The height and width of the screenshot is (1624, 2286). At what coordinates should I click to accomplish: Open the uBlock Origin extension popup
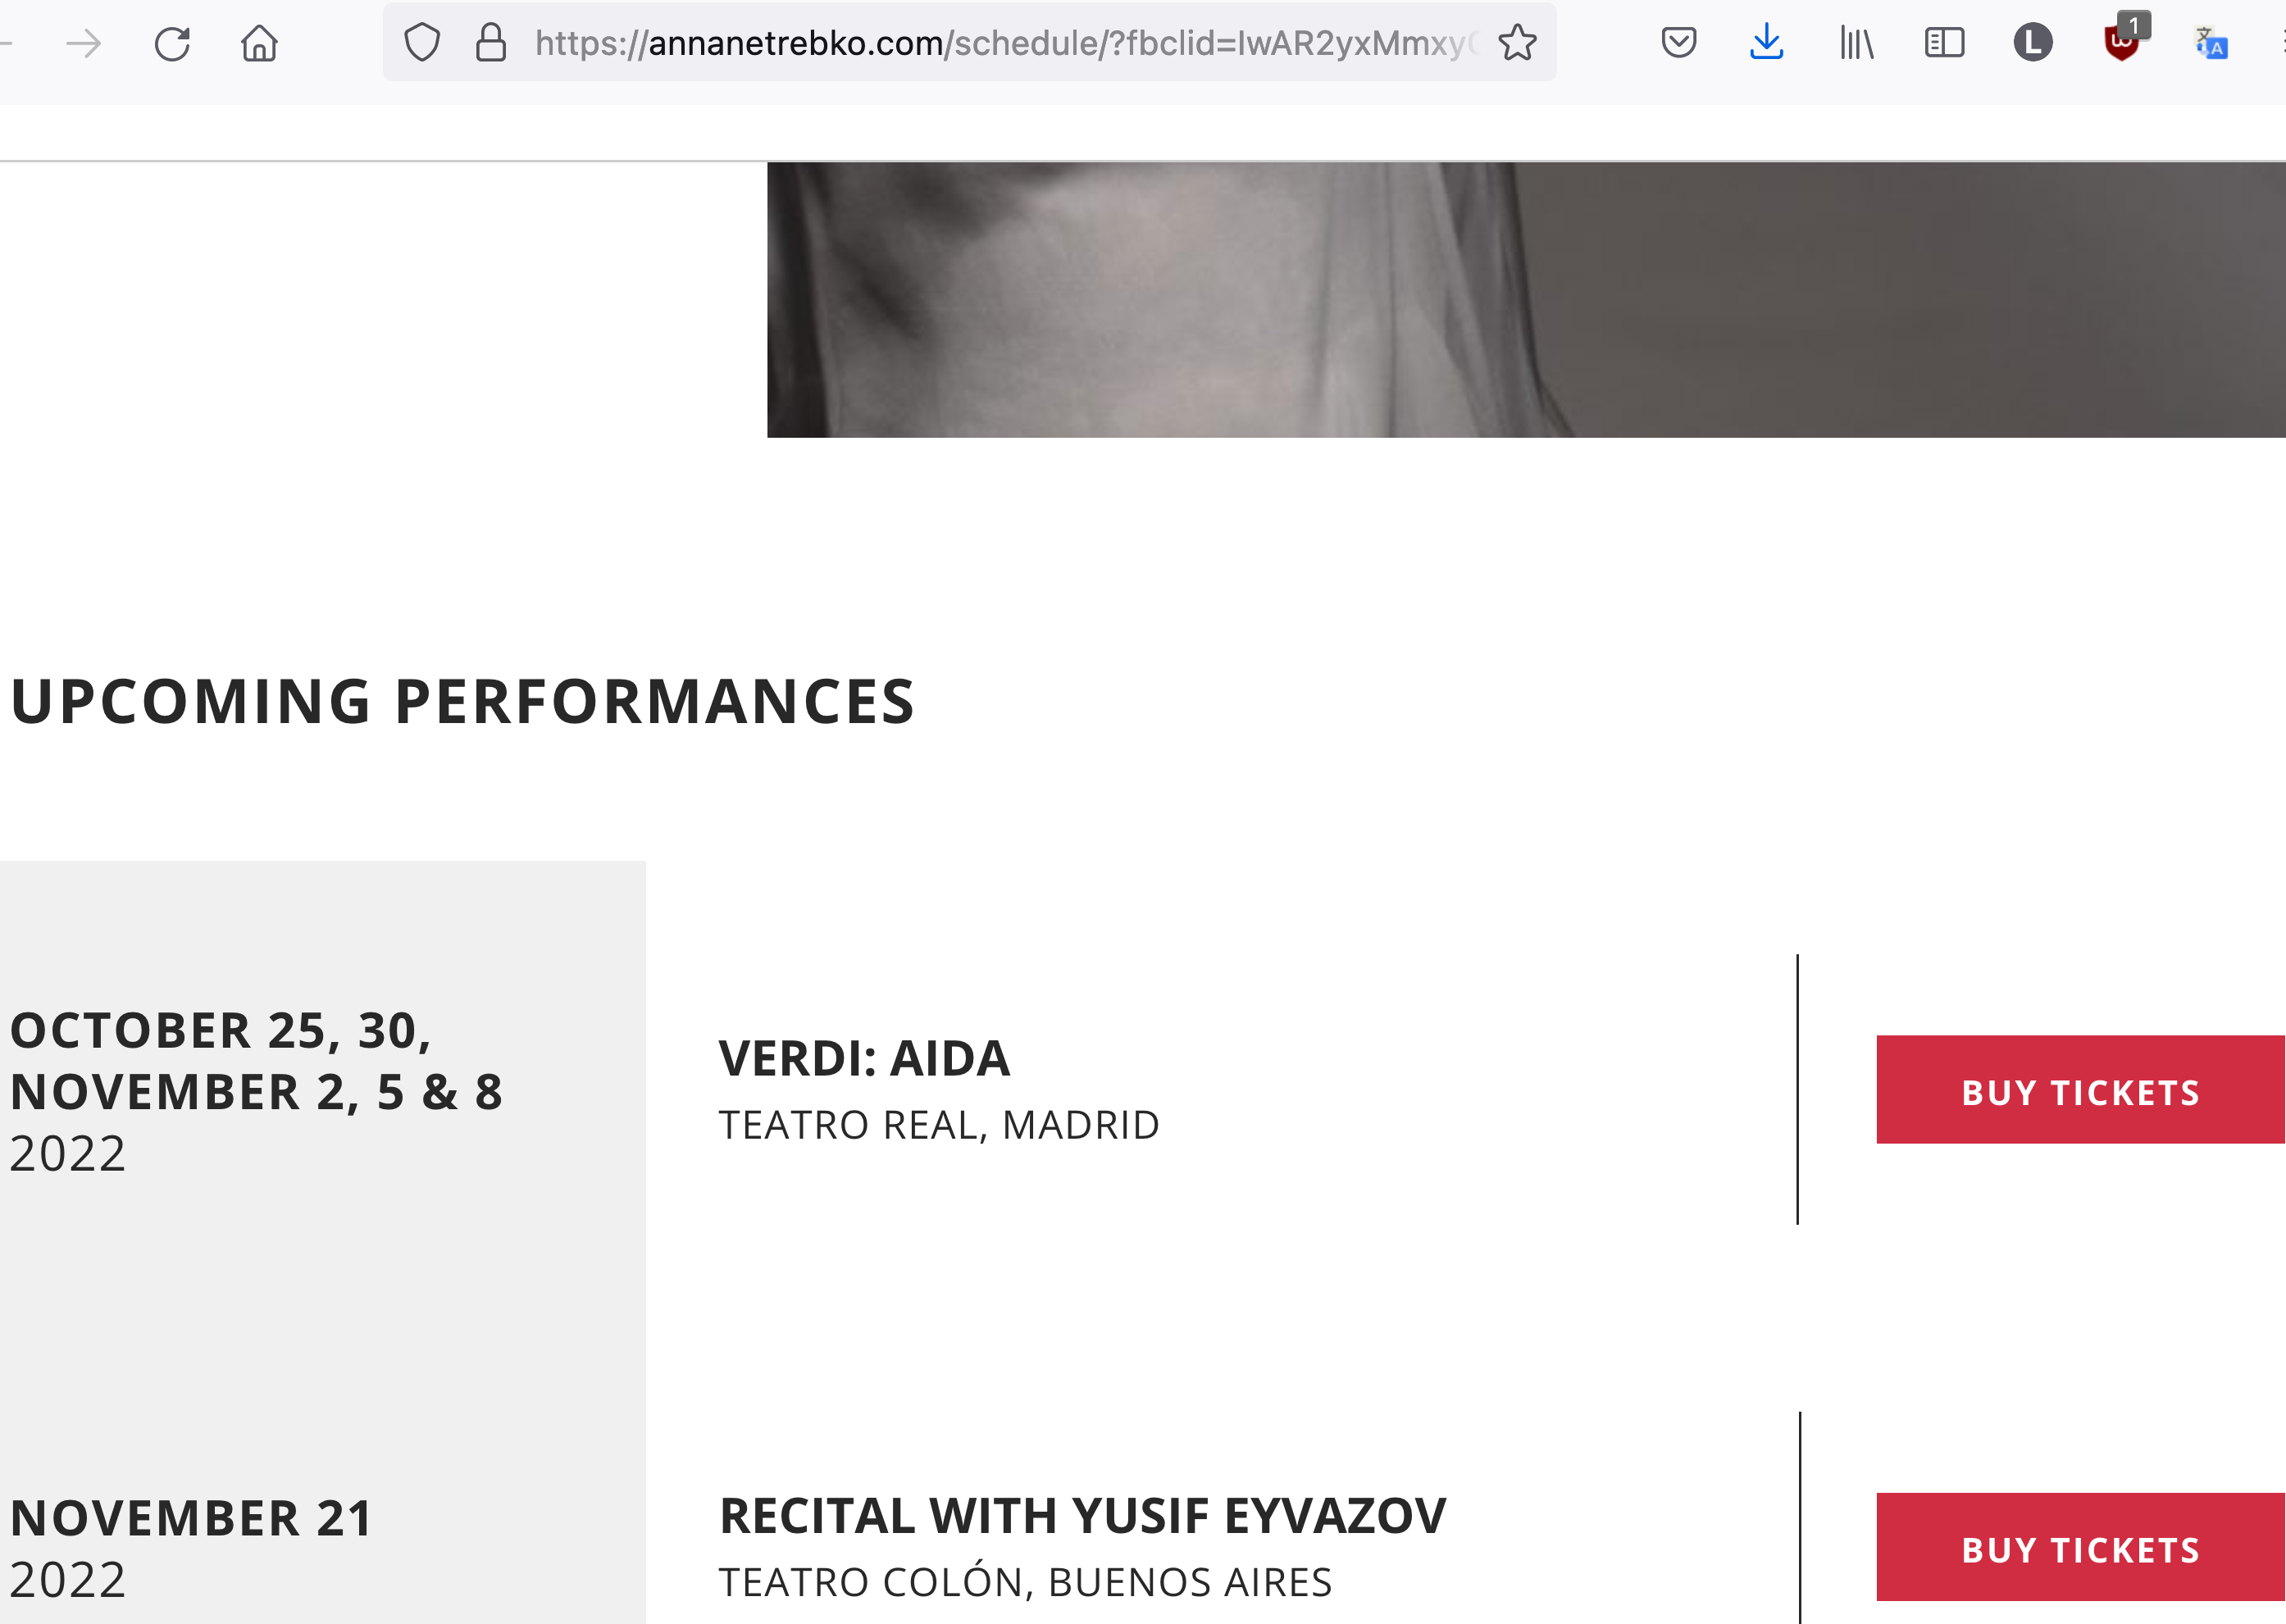click(x=2122, y=43)
